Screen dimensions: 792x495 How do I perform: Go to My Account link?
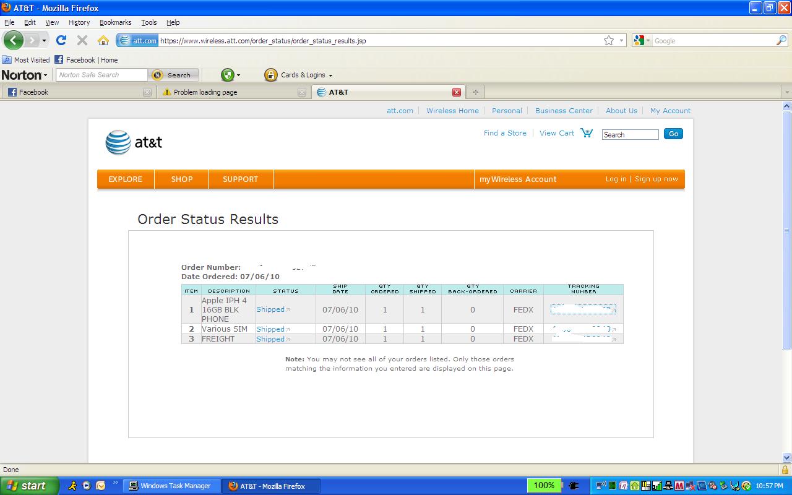coord(670,111)
